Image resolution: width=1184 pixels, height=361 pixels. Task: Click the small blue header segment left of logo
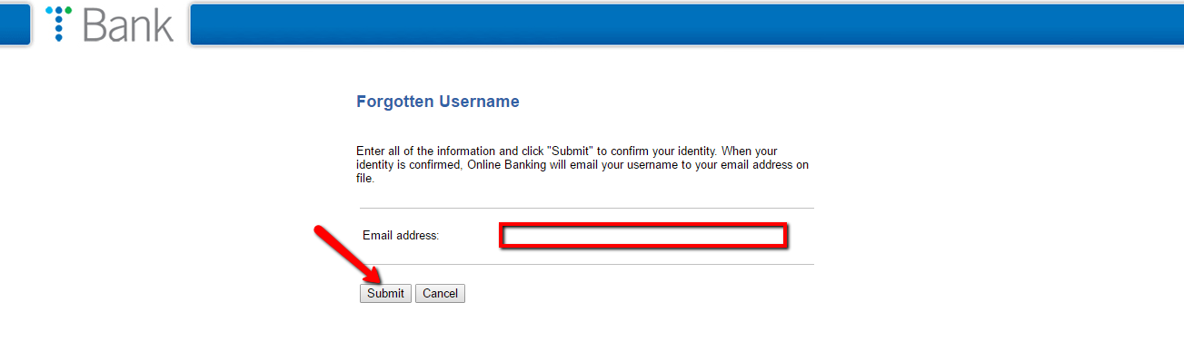coord(15,24)
